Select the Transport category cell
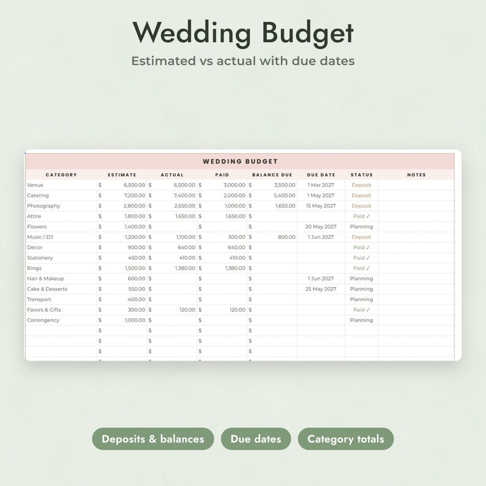This screenshot has height=486, width=486. pyautogui.click(x=61, y=299)
